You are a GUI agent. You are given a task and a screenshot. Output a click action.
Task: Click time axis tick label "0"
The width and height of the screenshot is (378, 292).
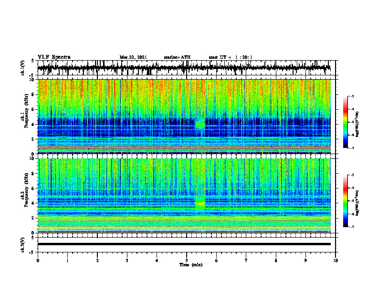click(38, 261)
